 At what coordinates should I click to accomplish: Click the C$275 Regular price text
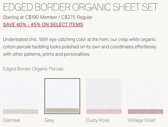[x=77, y=17]
